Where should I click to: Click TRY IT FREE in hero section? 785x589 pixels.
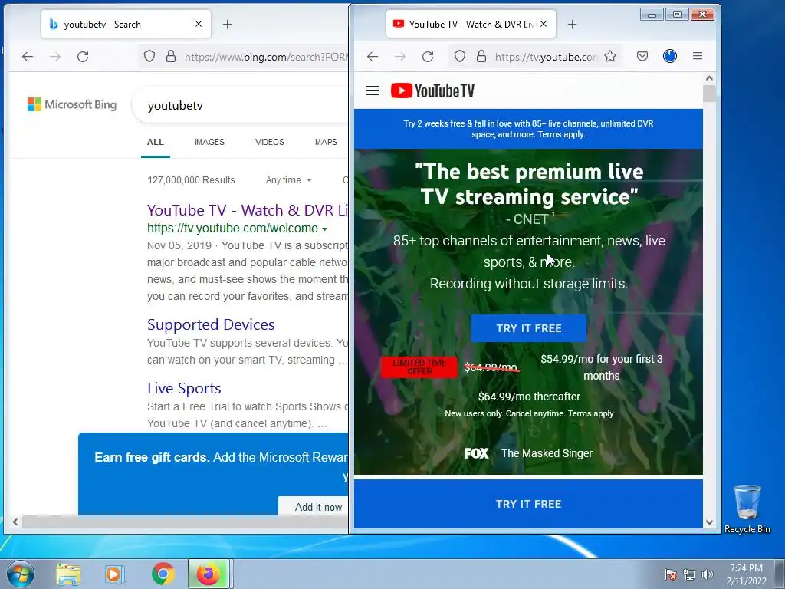[529, 328]
